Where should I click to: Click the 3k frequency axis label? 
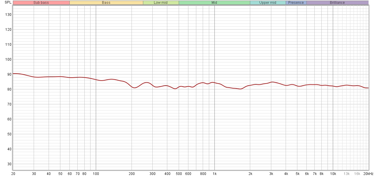tap(271, 173)
